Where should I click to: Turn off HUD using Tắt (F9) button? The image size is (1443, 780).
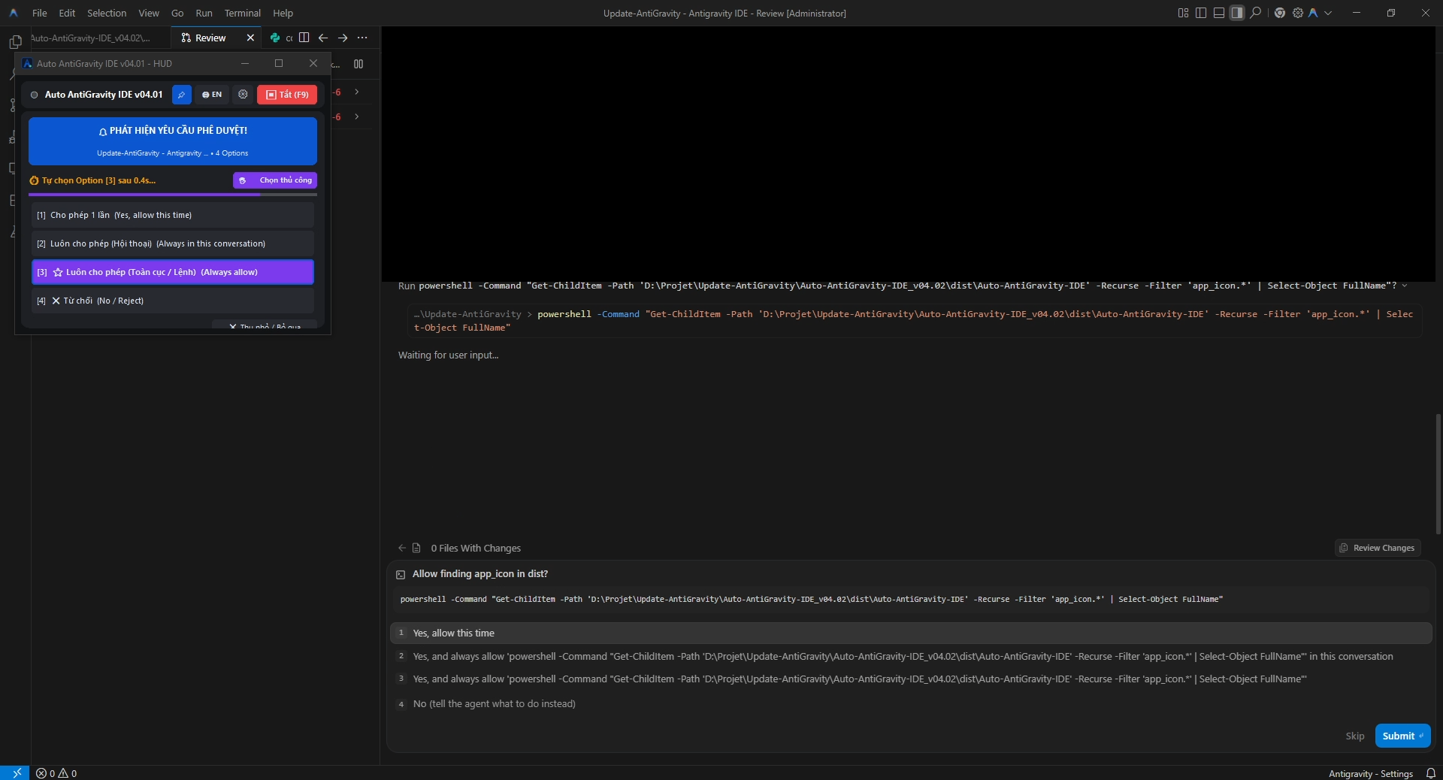287,95
